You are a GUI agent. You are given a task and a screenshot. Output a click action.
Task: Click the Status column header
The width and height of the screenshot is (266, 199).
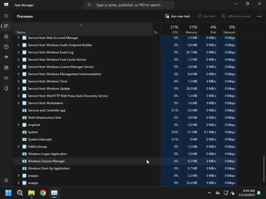[157, 30]
